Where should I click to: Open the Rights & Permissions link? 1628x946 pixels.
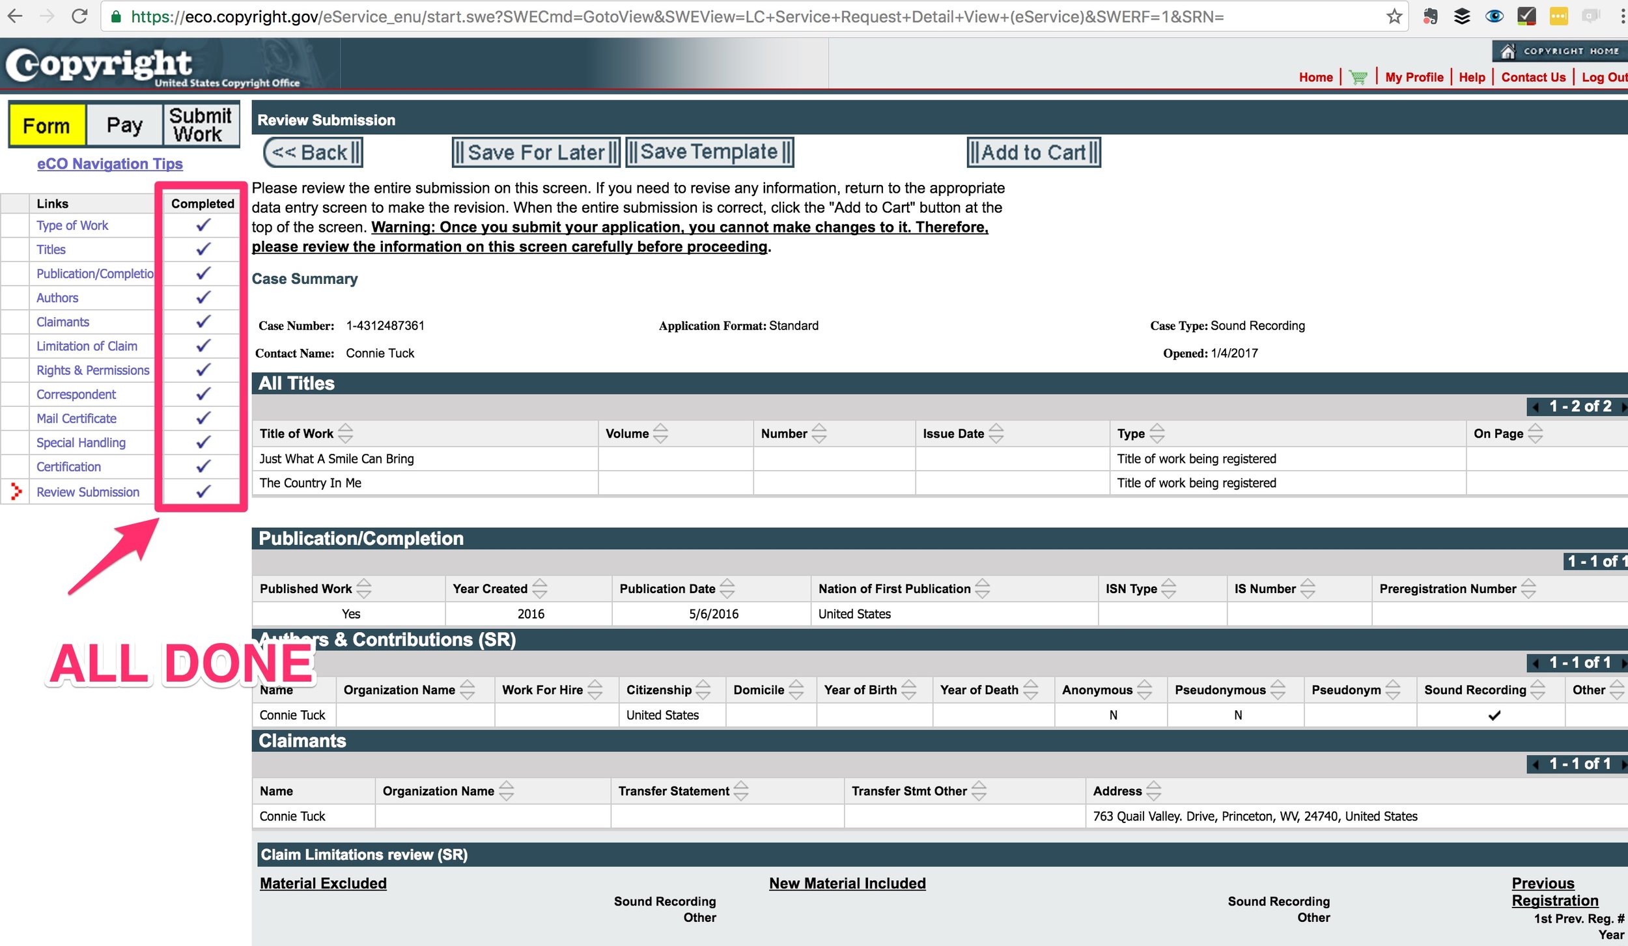92,370
